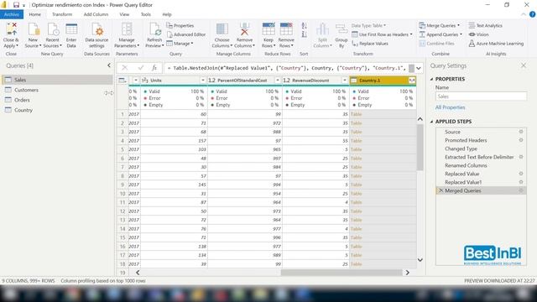The image size is (537, 302).
Task: Open the table corner menu icon
Action: coord(123,81)
